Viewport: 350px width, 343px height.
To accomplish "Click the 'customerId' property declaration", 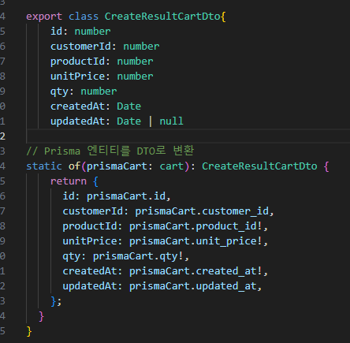I will (80, 47).
